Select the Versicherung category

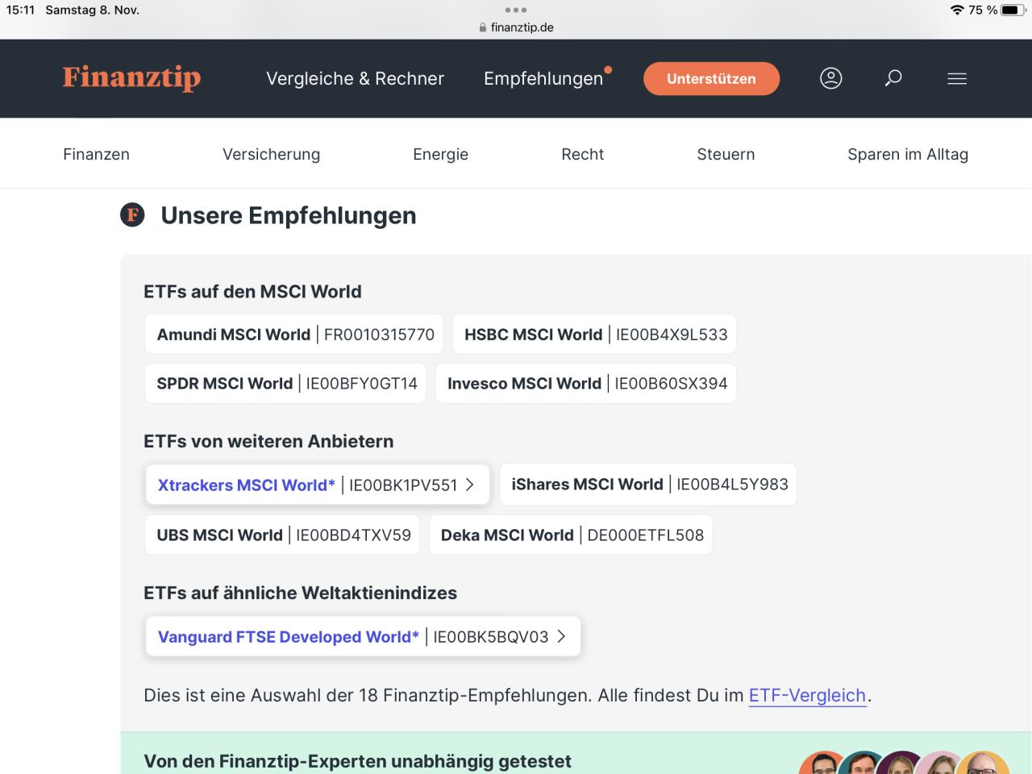(271, 154)
